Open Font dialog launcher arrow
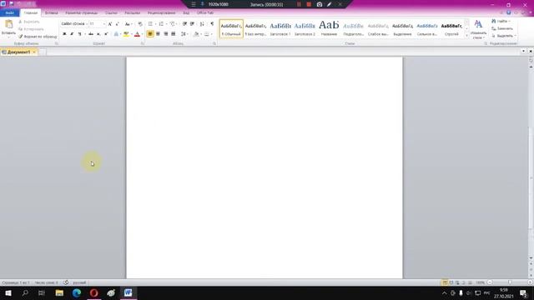This screenshot has width=534, height=300. (142, 43)
